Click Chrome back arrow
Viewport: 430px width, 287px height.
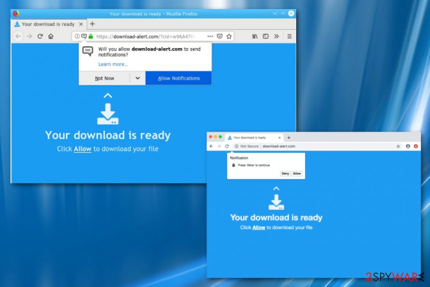point(211,146)
